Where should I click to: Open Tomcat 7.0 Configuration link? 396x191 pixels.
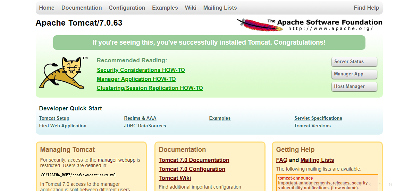192,169
